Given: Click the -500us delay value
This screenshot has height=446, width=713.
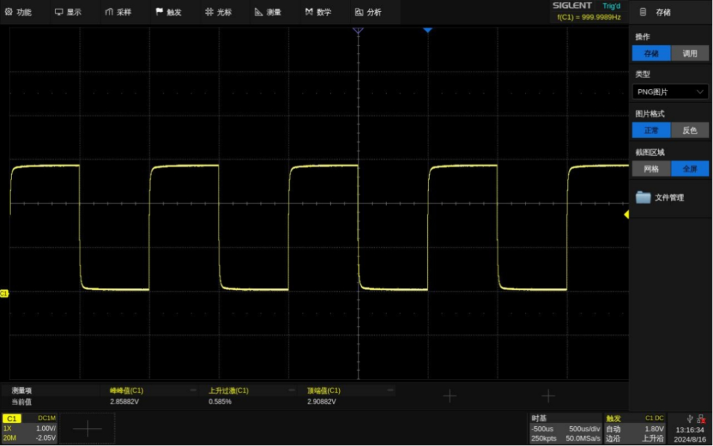Looking at the screenshot, I should [x=542, y=429].
